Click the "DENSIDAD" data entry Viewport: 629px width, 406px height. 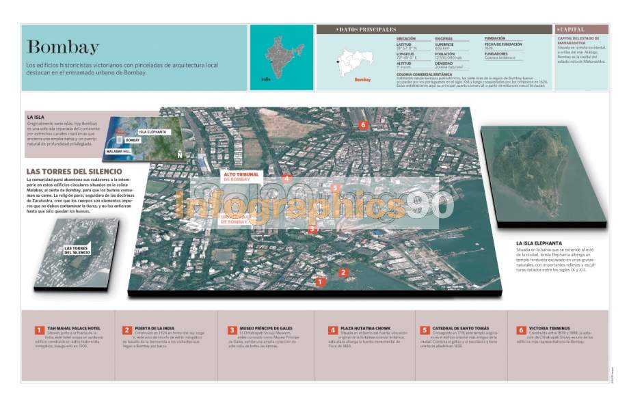pos(449,65)
